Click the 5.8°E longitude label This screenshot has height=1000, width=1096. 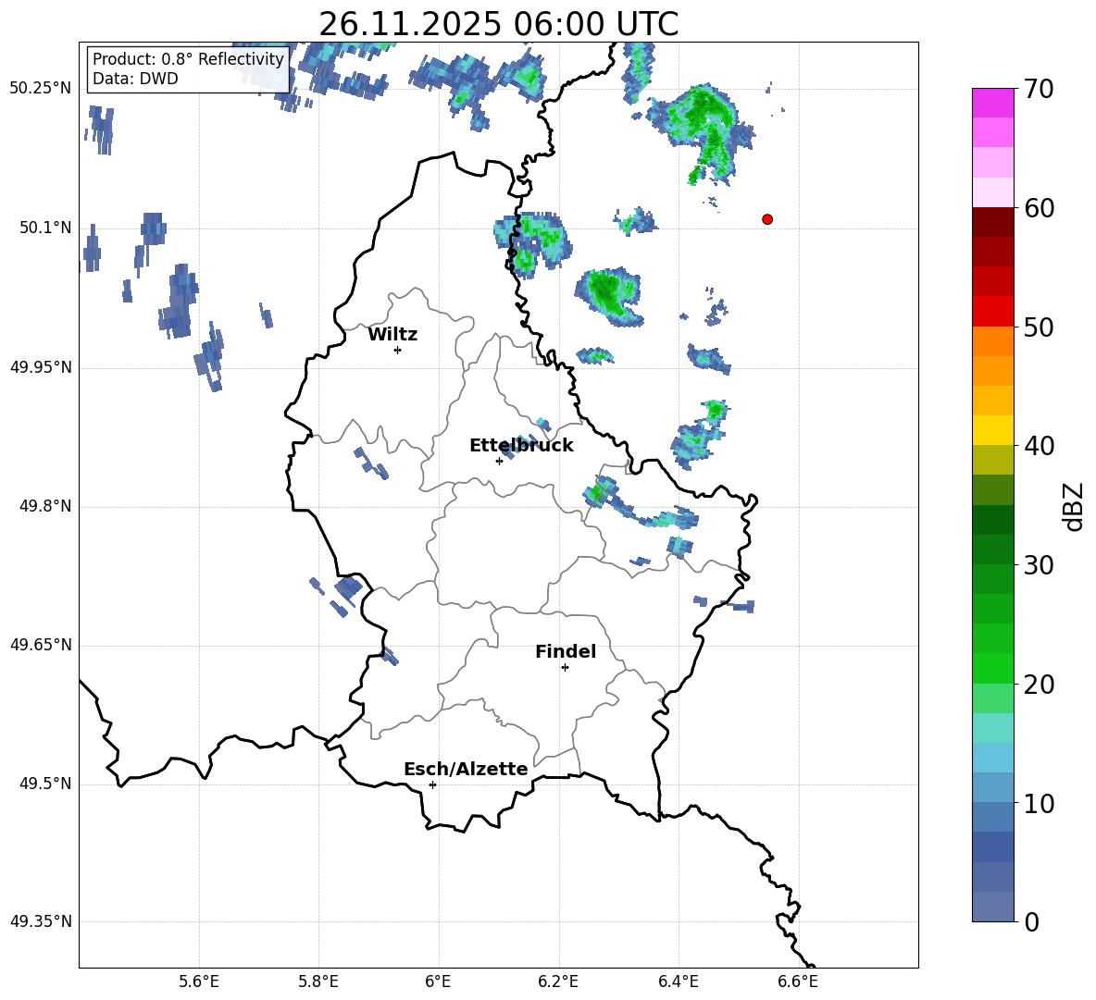tap(318, 981)
